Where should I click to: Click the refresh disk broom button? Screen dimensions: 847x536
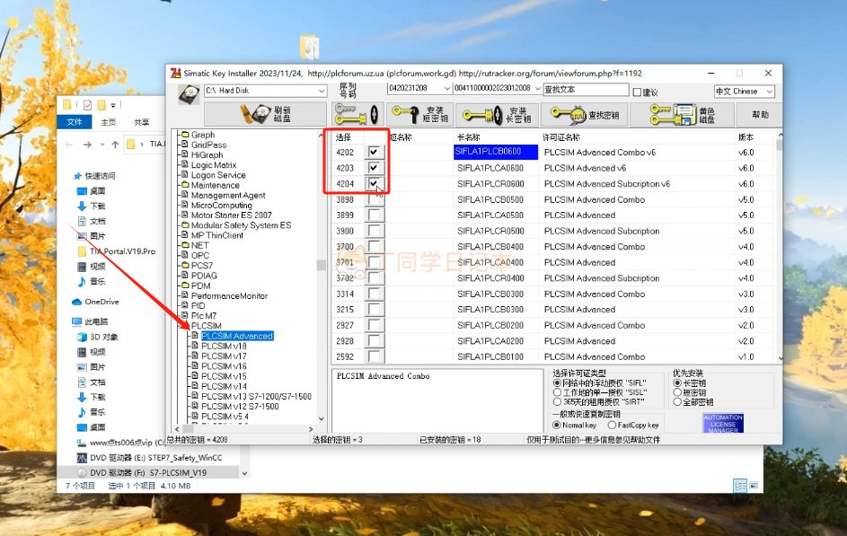click(265, 114)
